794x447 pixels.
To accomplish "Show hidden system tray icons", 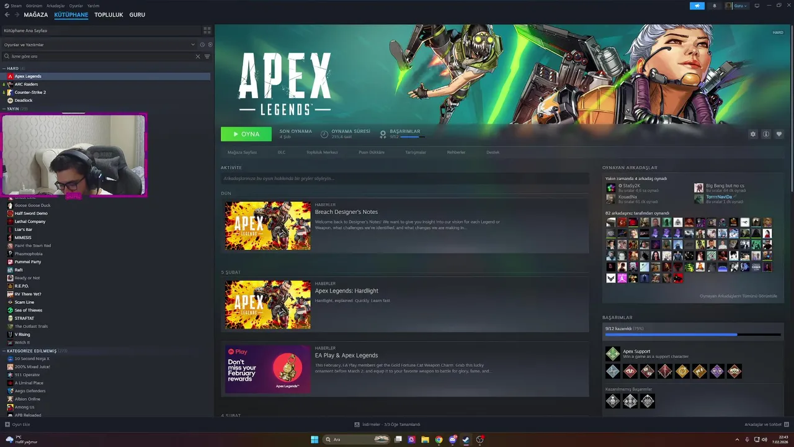I will click(x=738, y=440).
